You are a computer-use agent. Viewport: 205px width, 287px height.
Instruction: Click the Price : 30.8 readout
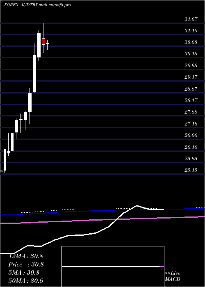click(x=26, y=264)
